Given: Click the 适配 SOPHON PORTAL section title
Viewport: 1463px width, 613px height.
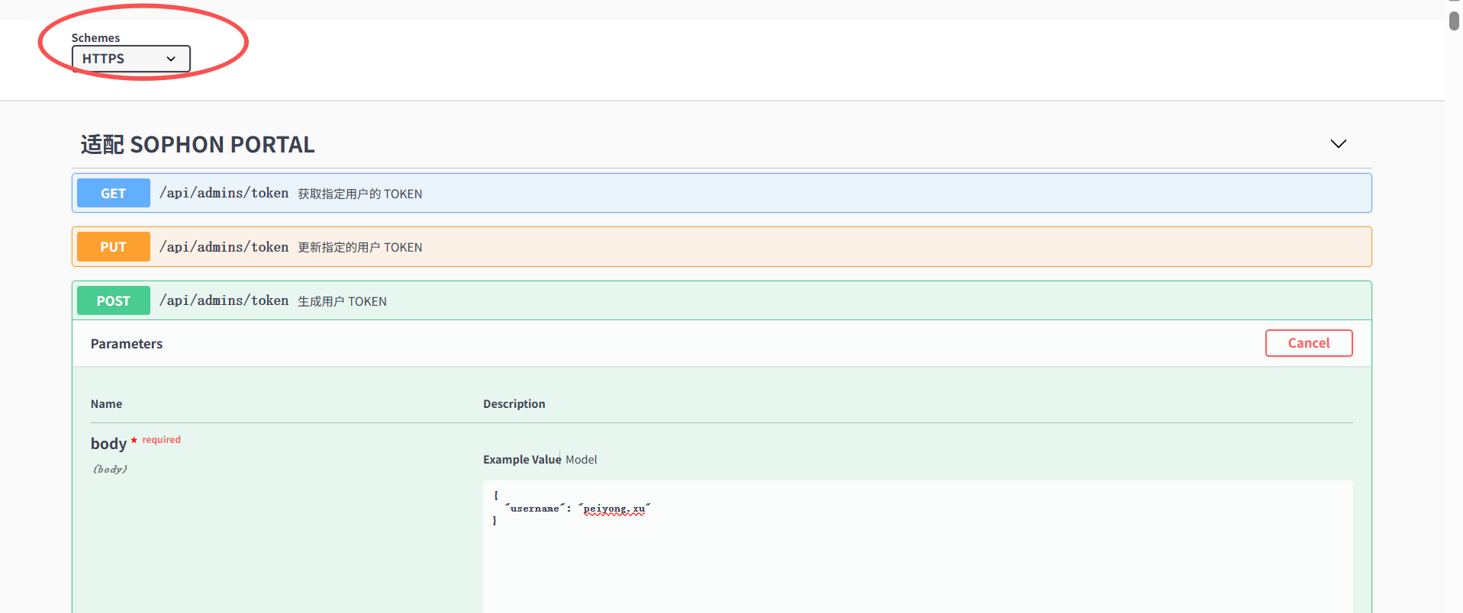Looking at the screenshot, I should 198,144.
